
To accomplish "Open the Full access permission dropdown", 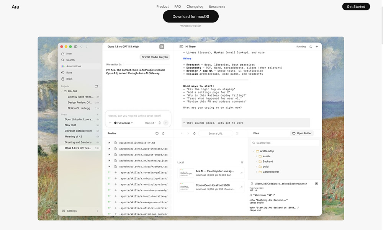I will (123, 123).
